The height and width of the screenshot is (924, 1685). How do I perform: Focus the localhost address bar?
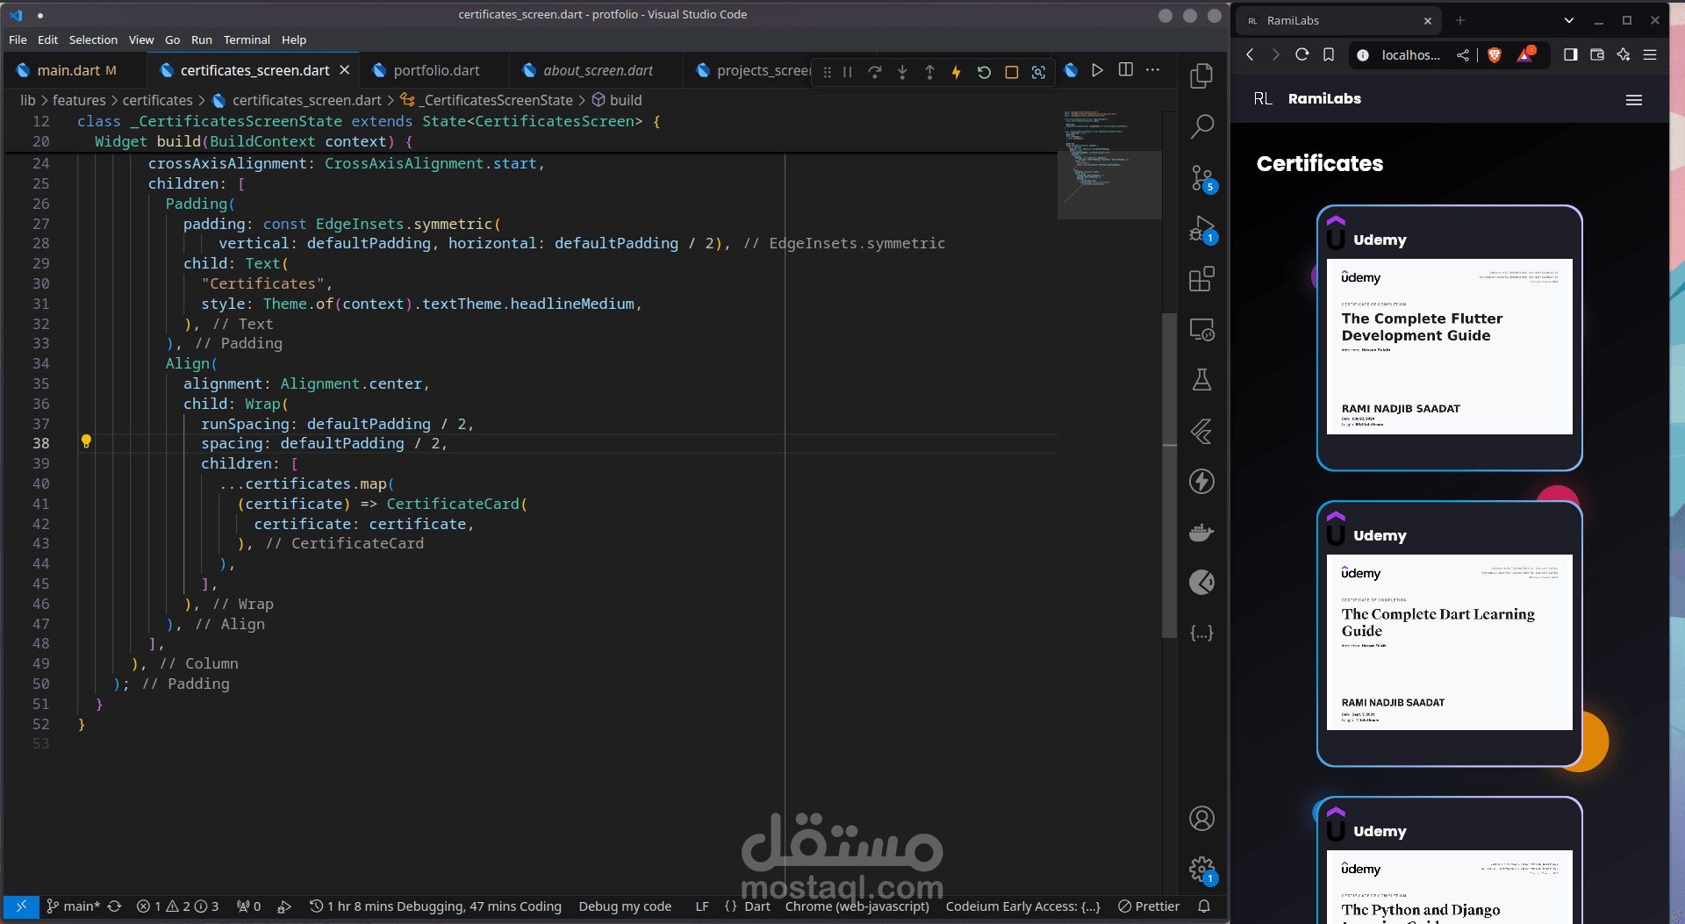1410,55
